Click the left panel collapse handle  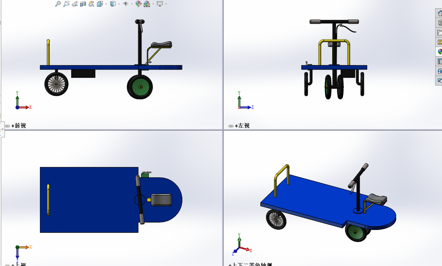click(x=2, y=129)
